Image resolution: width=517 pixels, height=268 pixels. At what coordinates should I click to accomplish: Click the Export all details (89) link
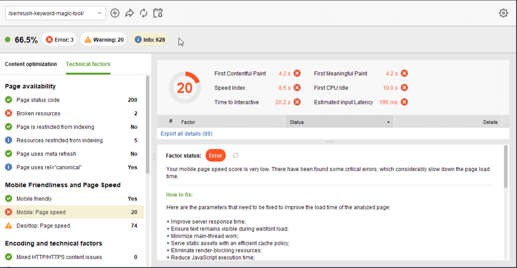point(186,134)
